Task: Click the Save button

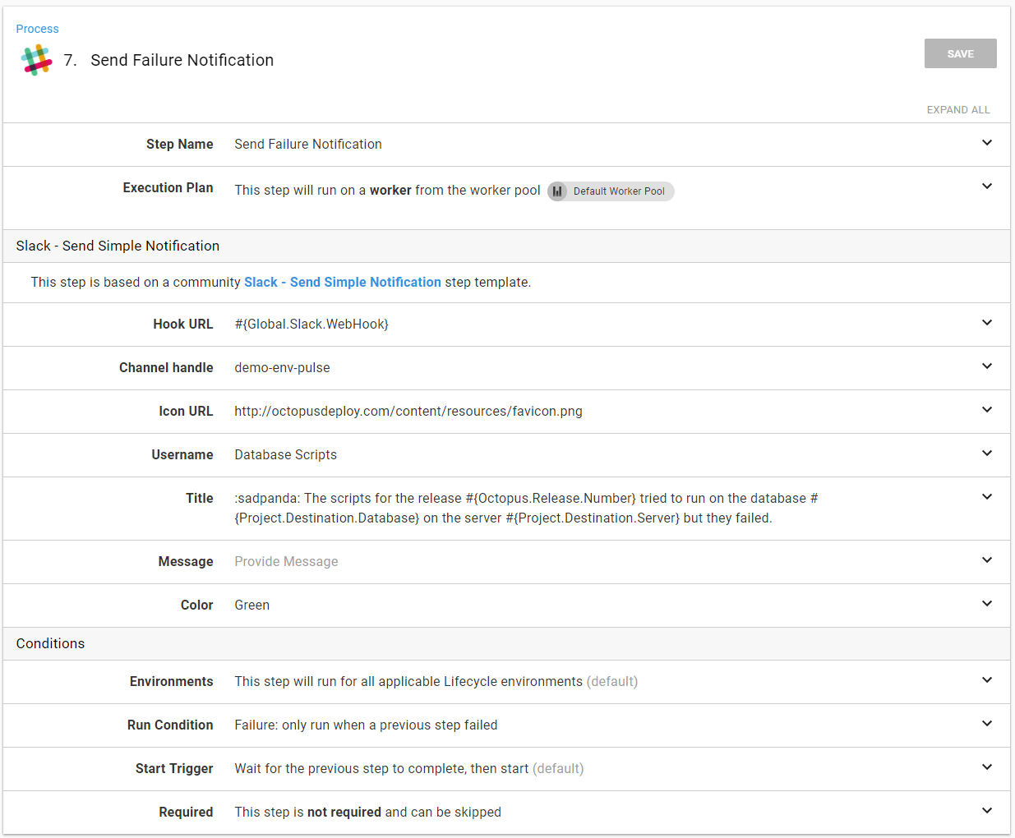Action: click(x=960, y=53)
